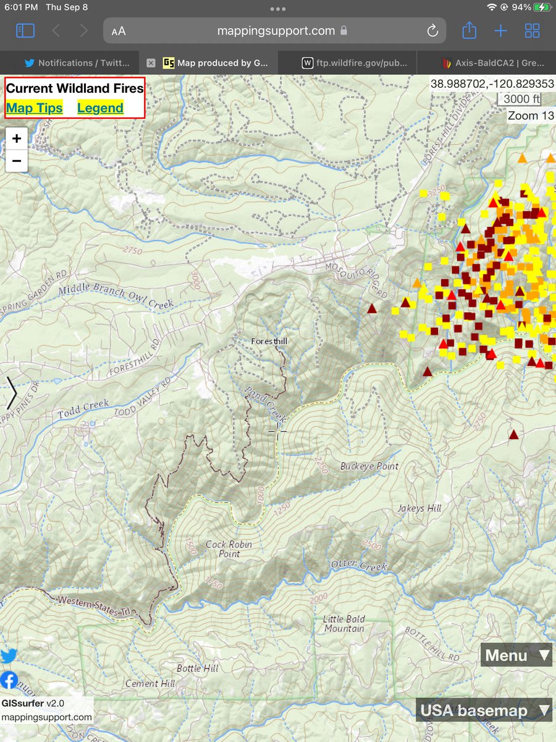Open a new tab in Safari
Image resolution: width=556 pixels, height=742 pixels.
pos(500,30)
